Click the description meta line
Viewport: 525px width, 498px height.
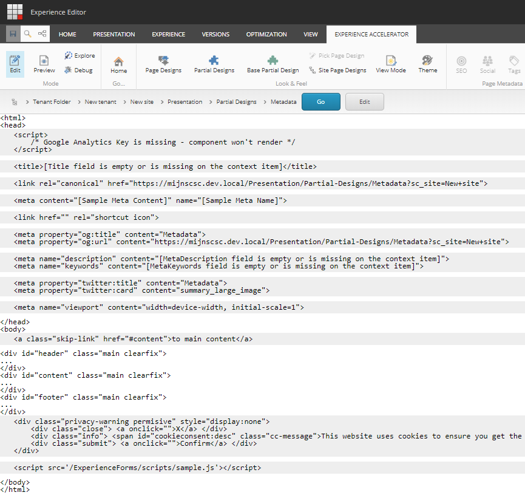[231, 259]
